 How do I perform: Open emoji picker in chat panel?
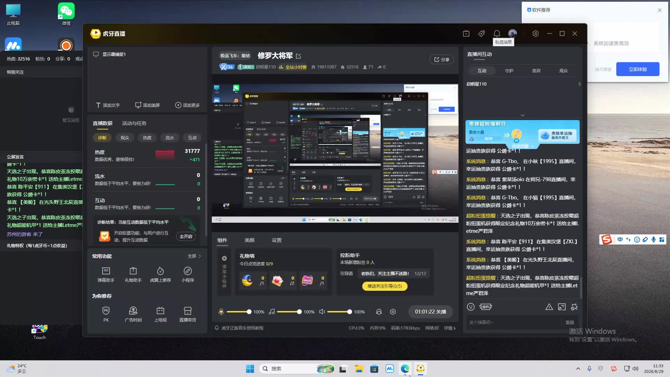[x=471, y=307]
